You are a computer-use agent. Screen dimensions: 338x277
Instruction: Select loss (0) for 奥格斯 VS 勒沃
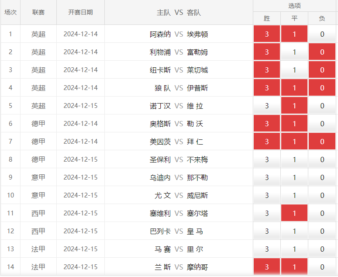(x=322, y=123)
